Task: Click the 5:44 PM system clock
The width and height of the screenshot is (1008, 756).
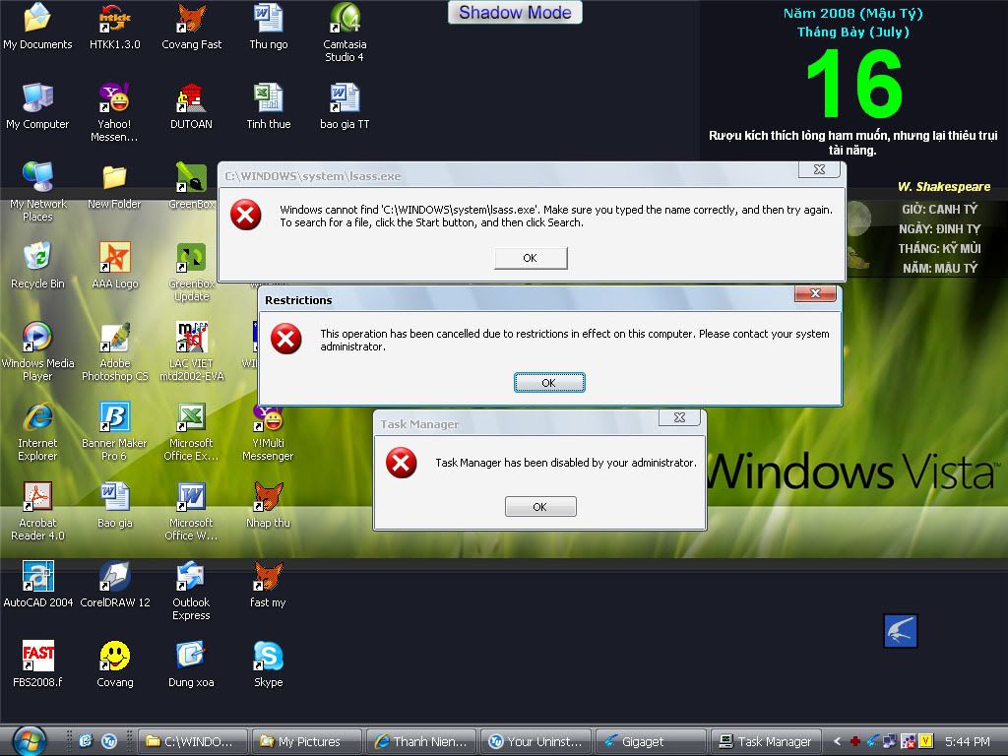Action: pyautogui.click(x=968, y=741)
